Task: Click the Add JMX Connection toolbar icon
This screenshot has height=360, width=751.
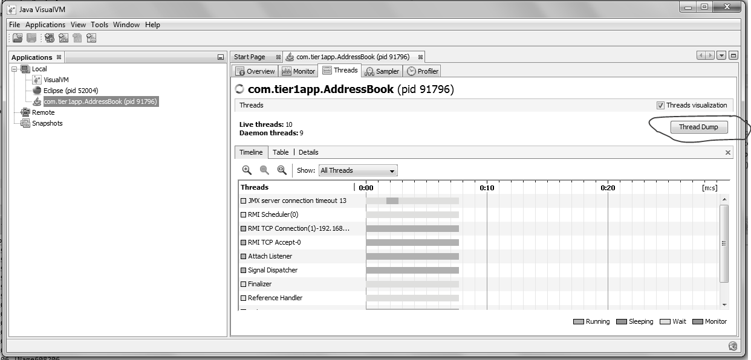Action: (x=63, y=38)
